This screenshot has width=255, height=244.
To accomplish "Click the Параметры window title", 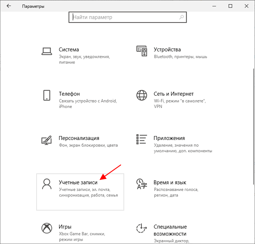I will 33,6.
